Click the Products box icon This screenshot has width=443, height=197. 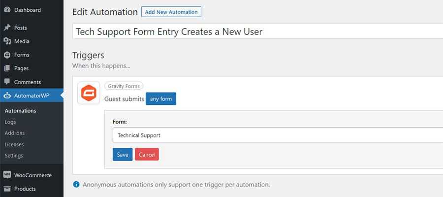pyautogui.click(x=7, y=189)
